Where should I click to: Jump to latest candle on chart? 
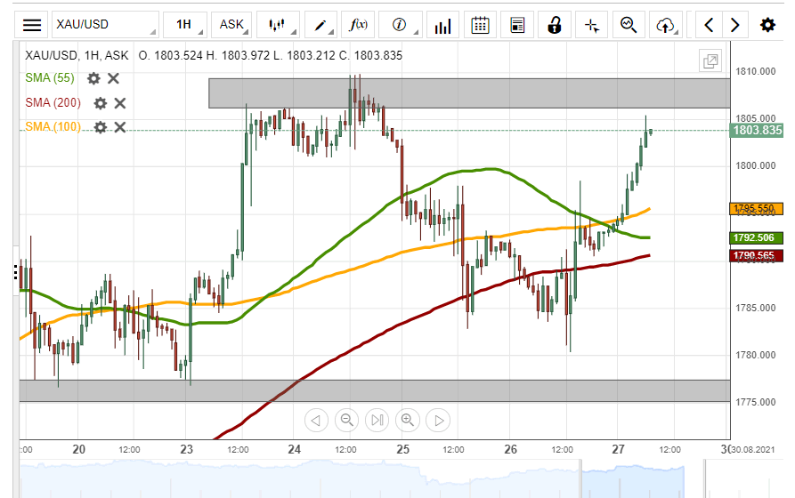point(437,420)
